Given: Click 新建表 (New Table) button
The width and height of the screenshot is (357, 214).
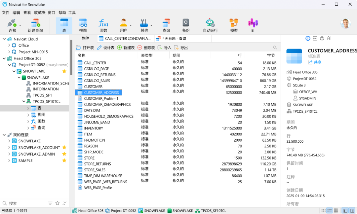Looking at the screenshot, I should 126,48.
